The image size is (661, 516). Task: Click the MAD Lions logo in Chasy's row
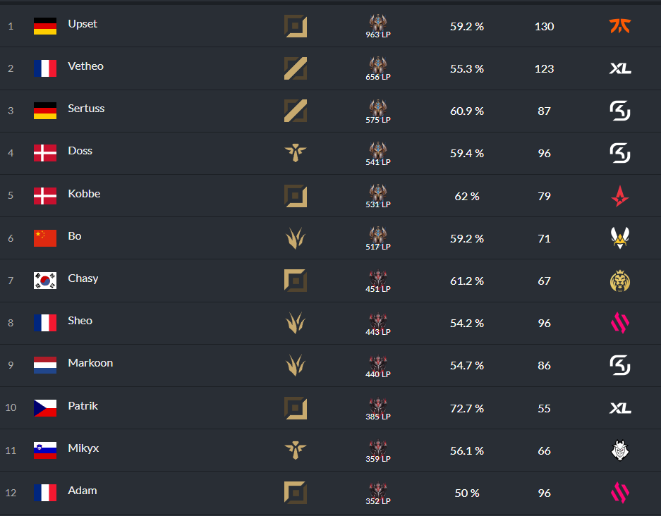[x=619, y=281]
